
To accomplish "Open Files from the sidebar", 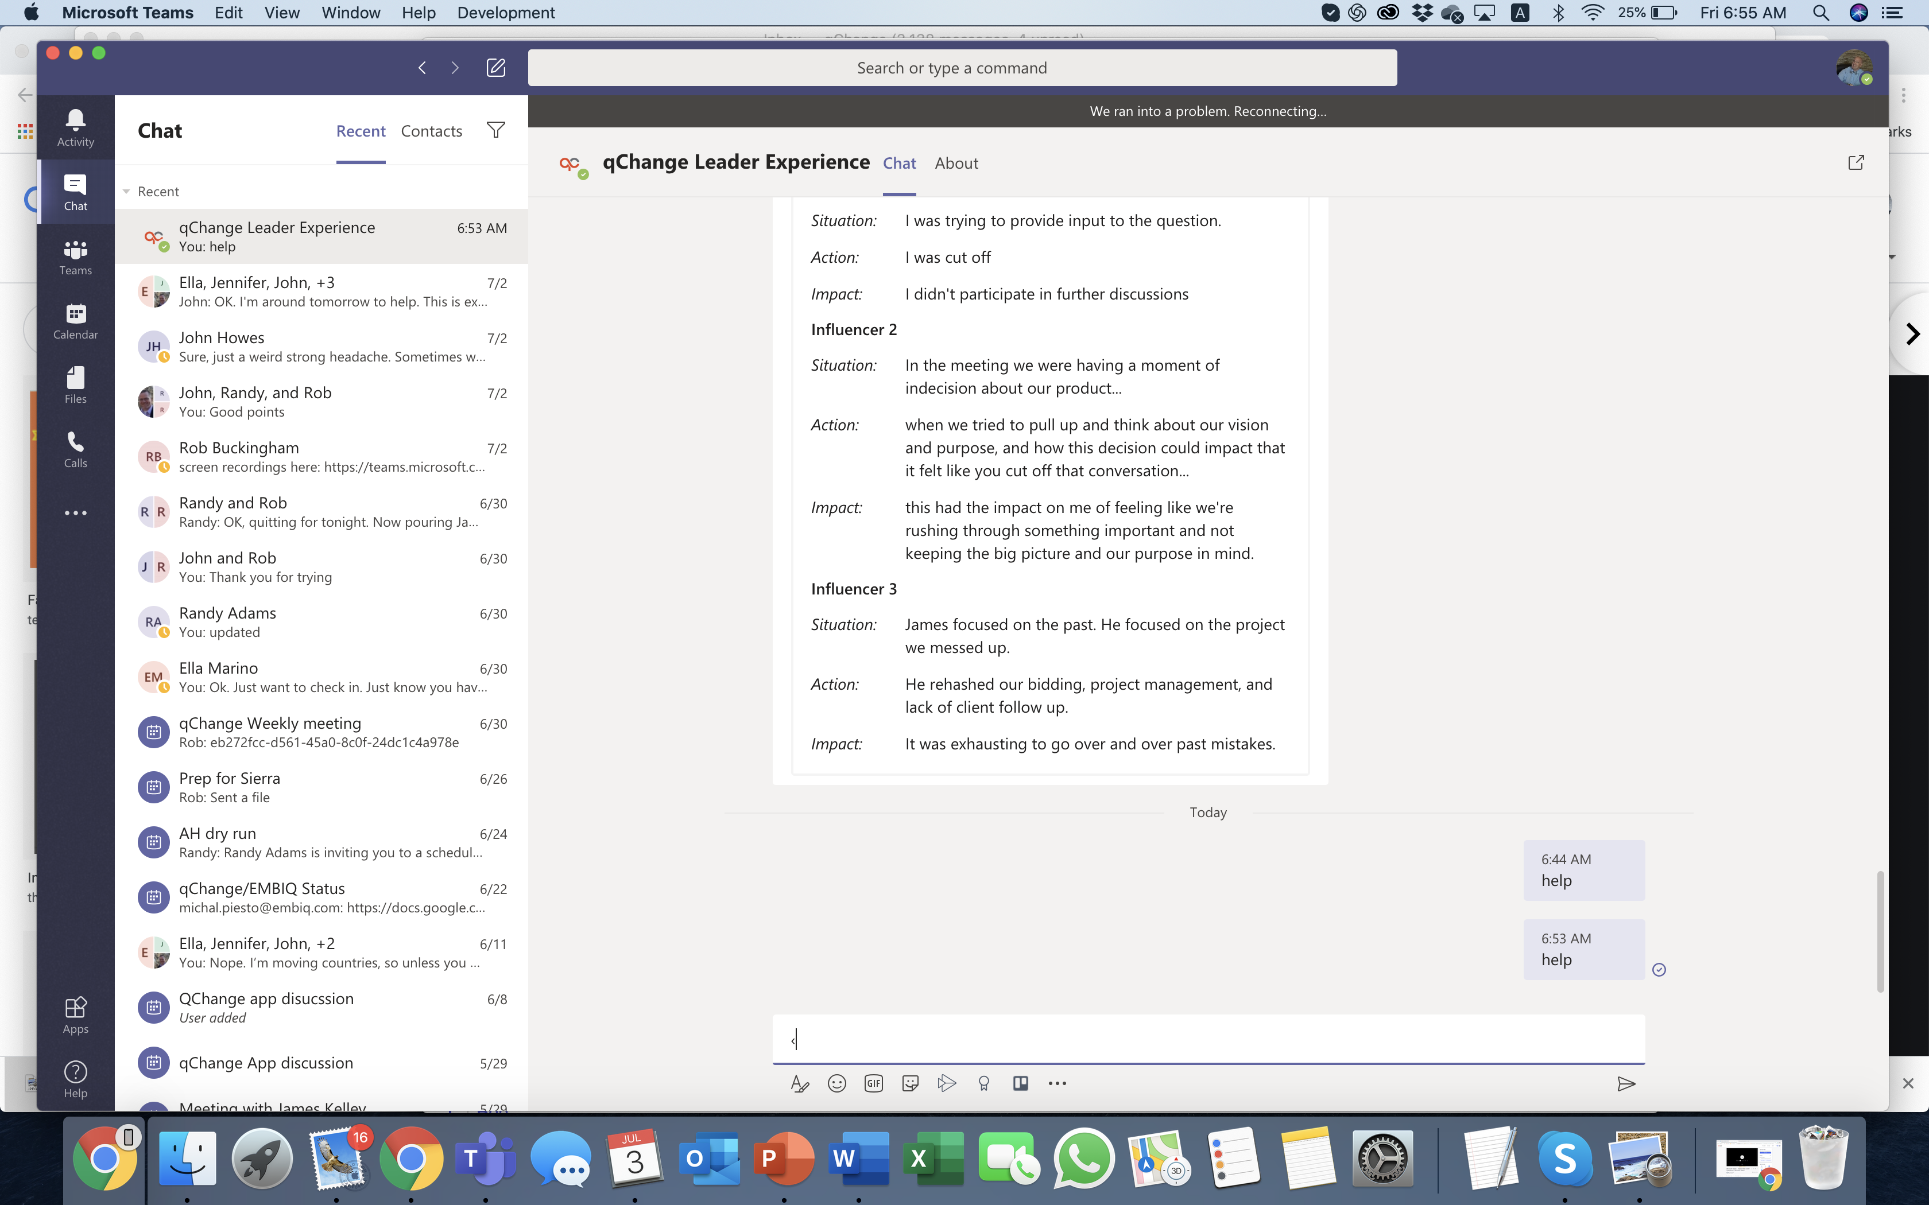I will click(x=75, y=384).
